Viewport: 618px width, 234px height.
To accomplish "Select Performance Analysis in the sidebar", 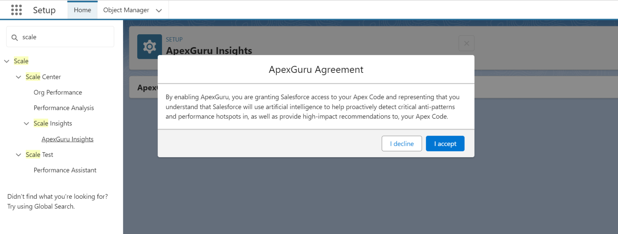I will [64, 108].
